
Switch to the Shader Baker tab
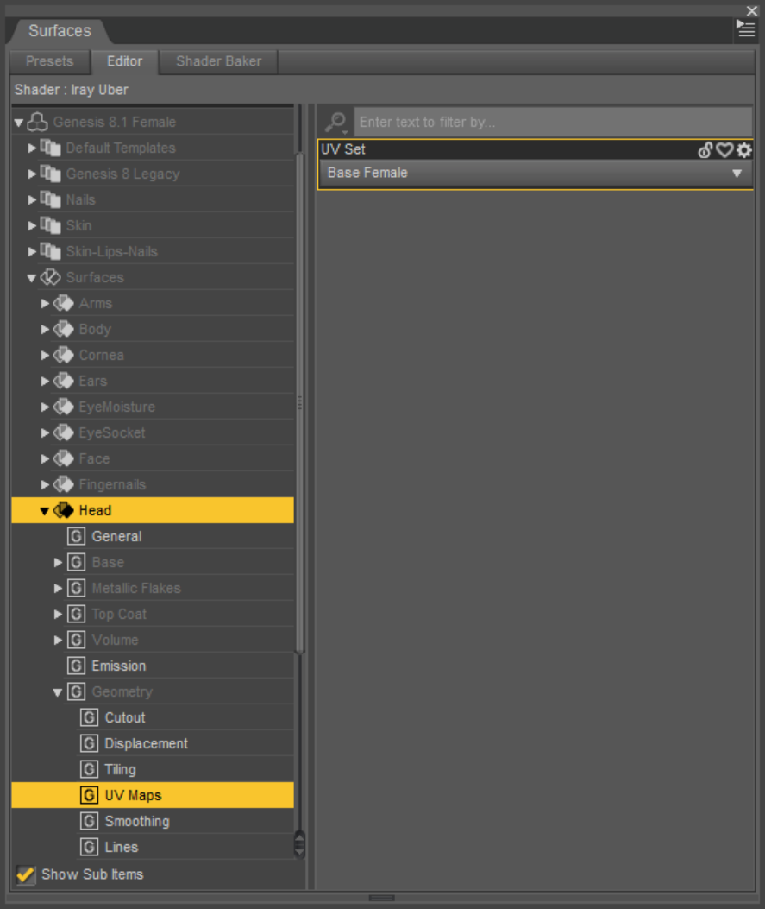click(218, 61)
